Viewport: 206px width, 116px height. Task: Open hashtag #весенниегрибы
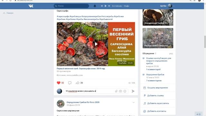91,19
